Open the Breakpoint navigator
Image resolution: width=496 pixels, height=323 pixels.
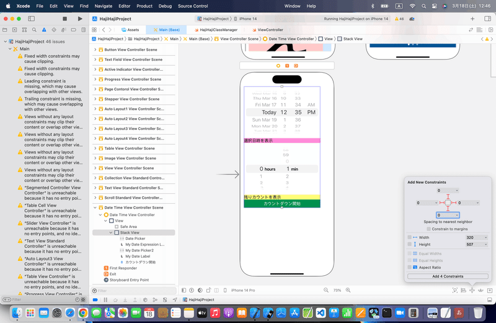73,30
